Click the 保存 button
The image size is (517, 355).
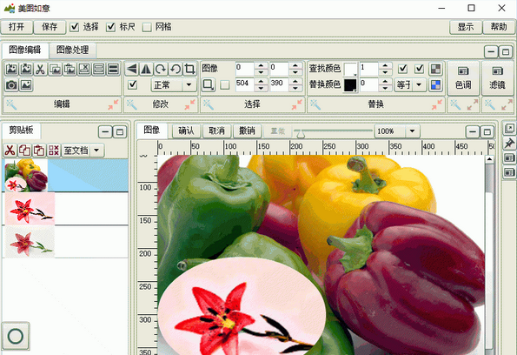(50, 27)
